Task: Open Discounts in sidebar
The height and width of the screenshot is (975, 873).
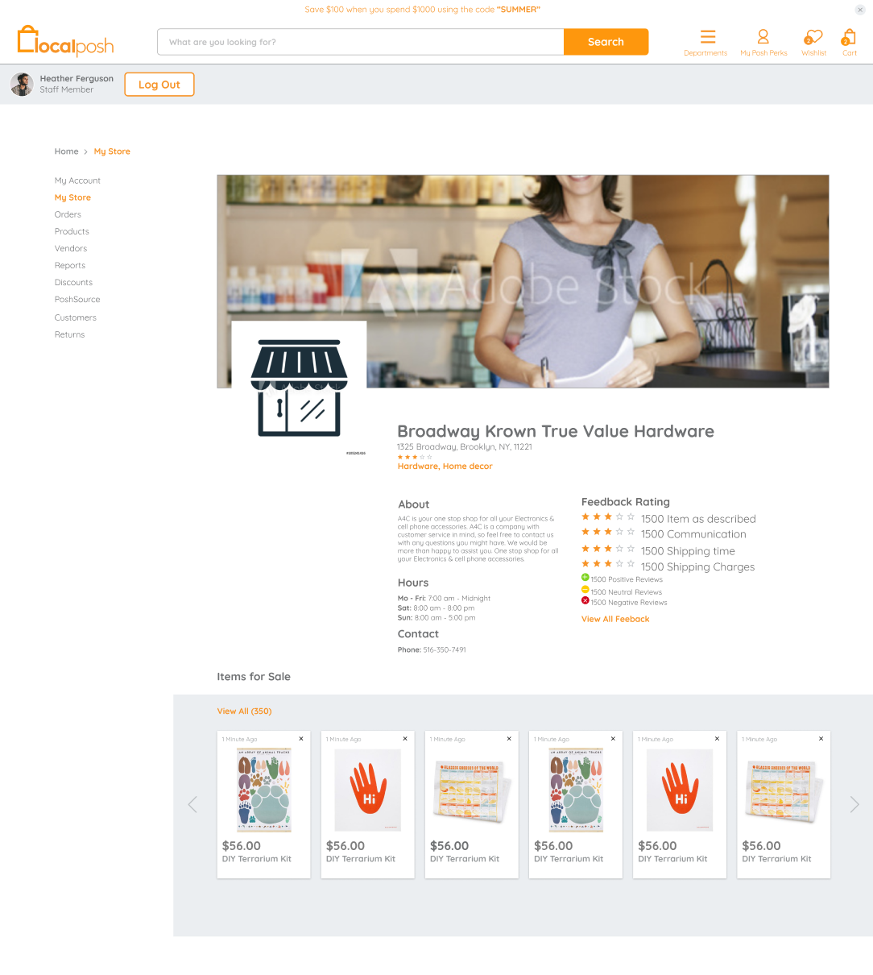Action: 73,282
